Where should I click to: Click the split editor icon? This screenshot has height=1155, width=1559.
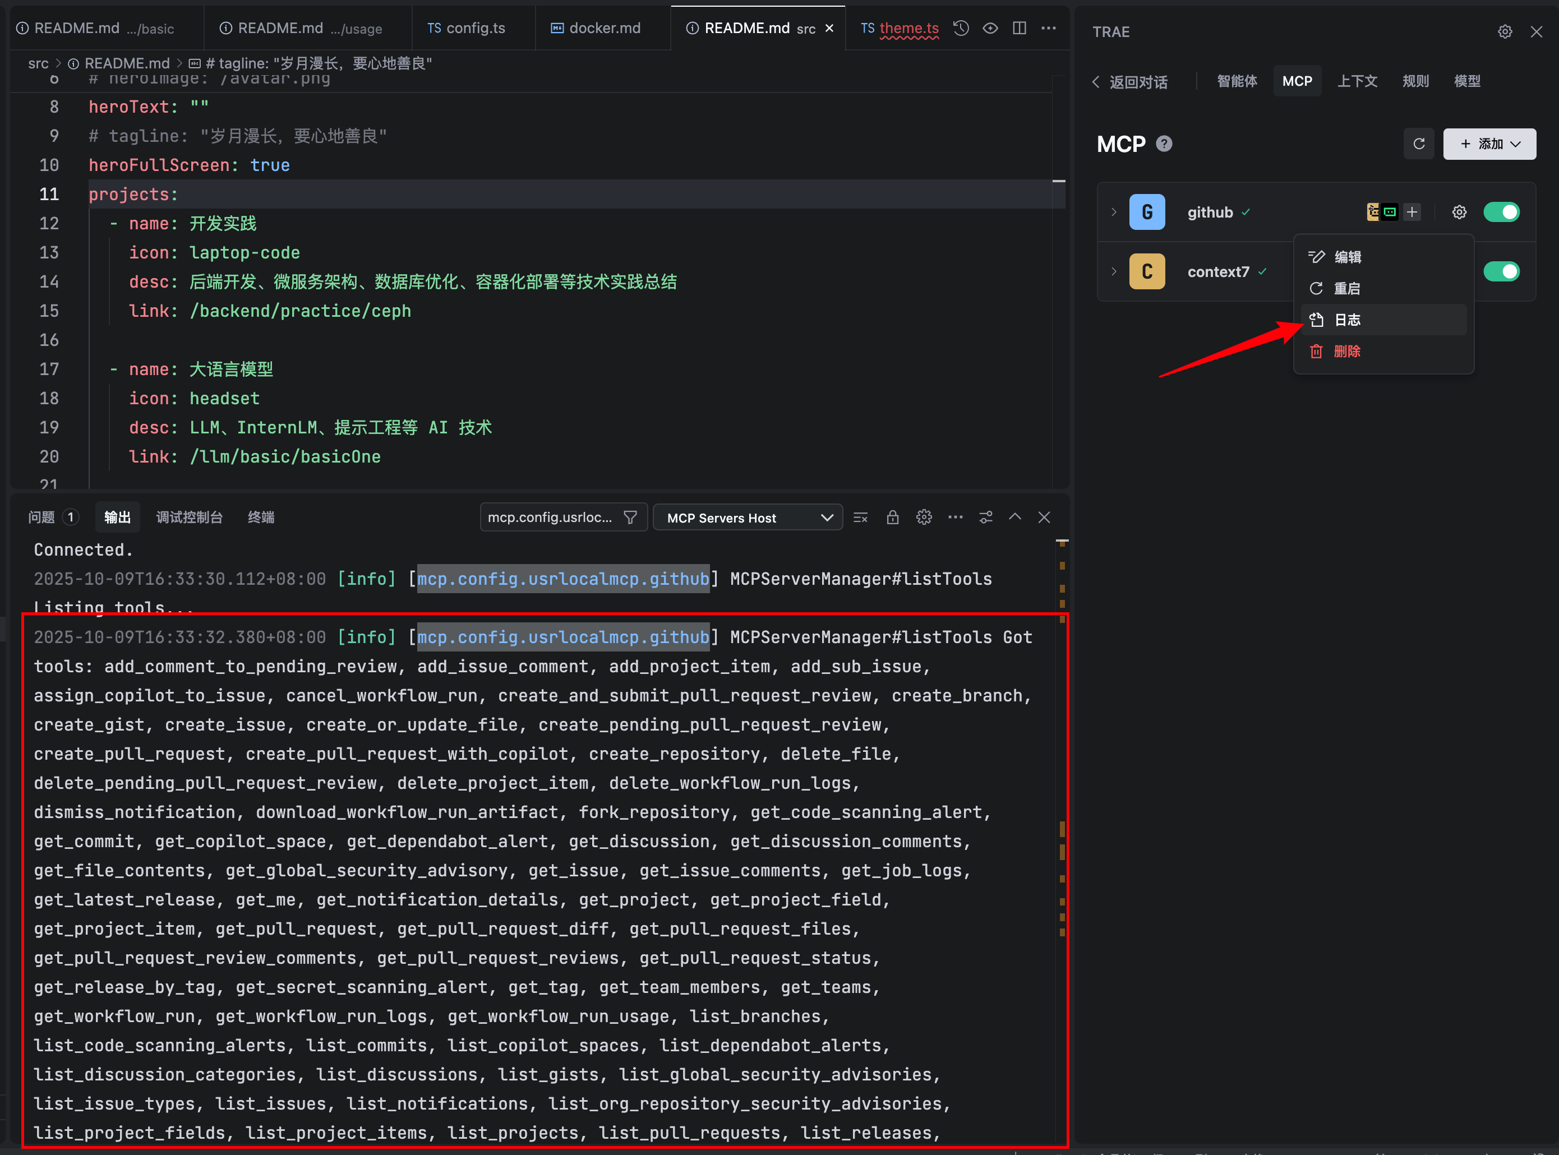click(x=1020, y=28)
